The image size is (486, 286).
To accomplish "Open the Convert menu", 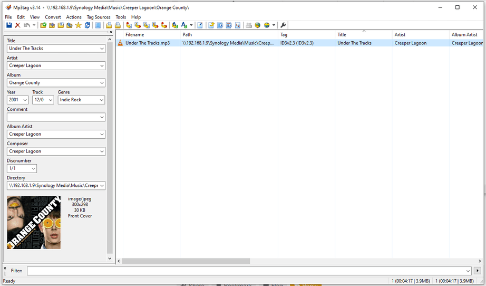I will click(x=53, y=17).
